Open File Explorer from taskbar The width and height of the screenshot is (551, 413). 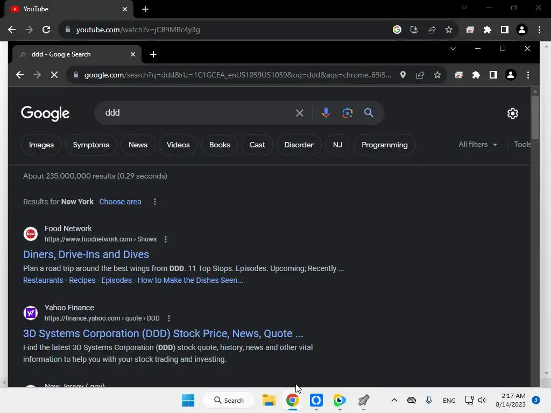tap(269, 400)
